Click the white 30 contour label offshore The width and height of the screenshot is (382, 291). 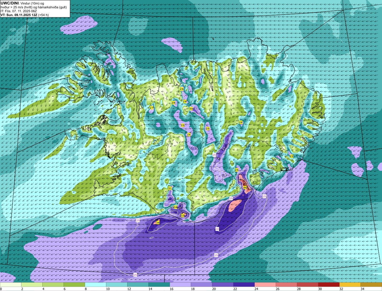pyautogui.click(x=217, y=229)
